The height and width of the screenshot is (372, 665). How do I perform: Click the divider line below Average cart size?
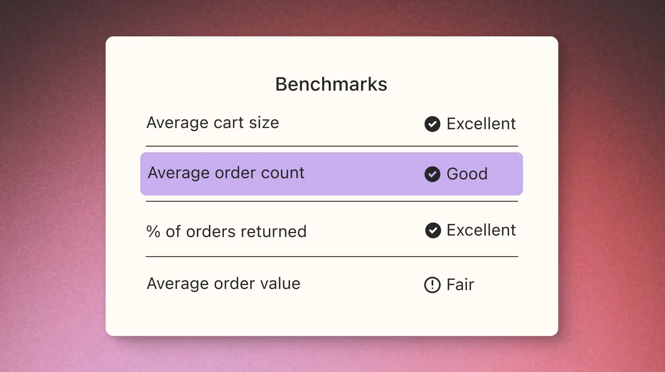[332, 146]
